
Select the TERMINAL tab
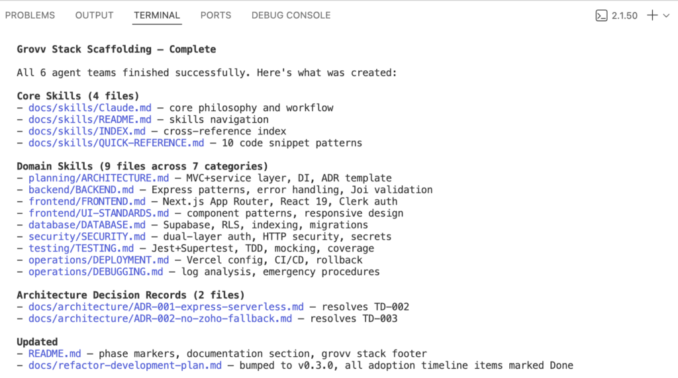[x=157, y=15]
